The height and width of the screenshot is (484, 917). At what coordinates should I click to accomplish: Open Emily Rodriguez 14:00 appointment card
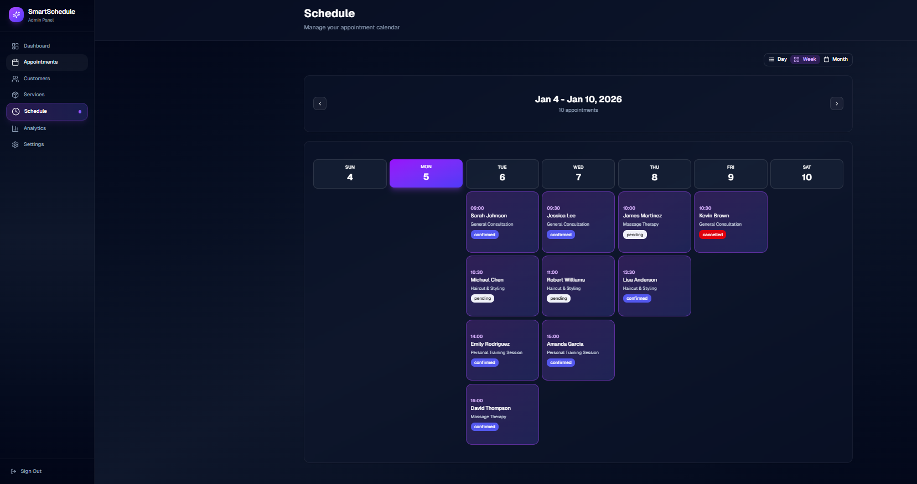(502, 350)
